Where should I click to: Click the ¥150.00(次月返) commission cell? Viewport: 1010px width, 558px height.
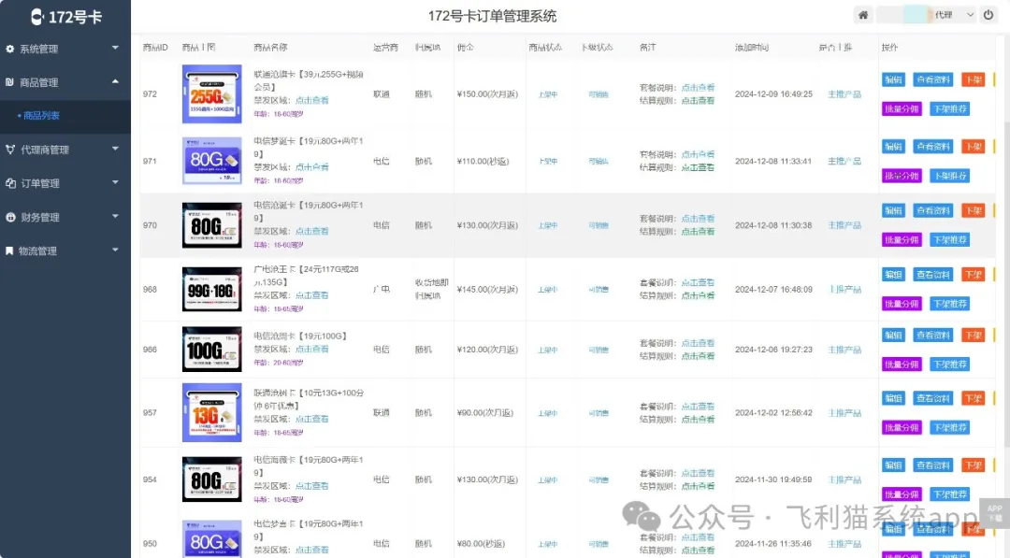(x=487, y=94)
